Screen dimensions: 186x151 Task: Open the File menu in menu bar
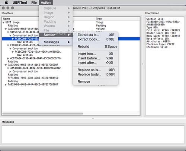tap(34, 3)
